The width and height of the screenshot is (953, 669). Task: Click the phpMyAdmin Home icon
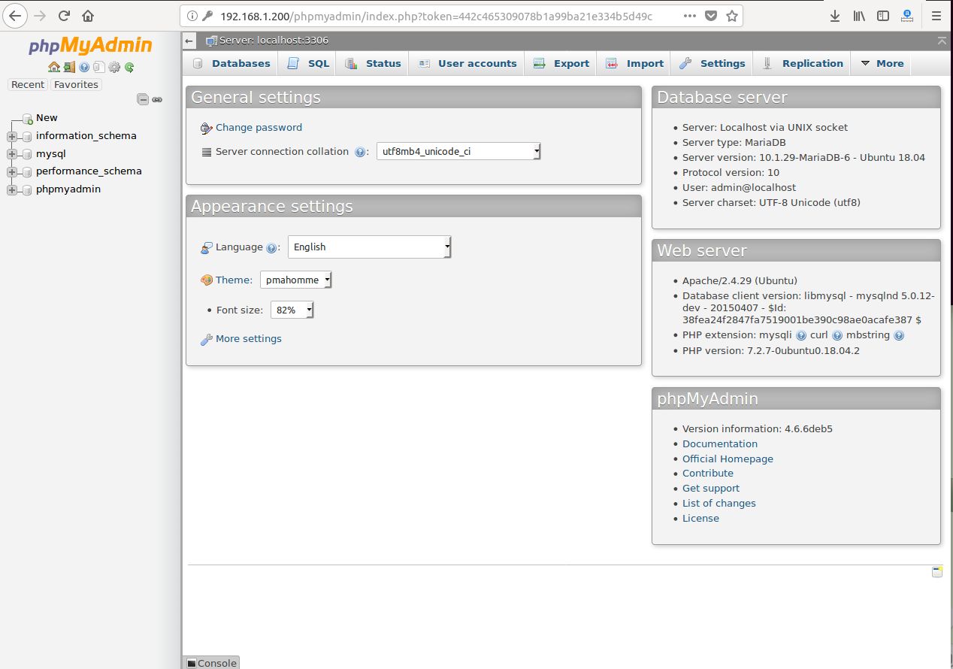pos(54,67)
